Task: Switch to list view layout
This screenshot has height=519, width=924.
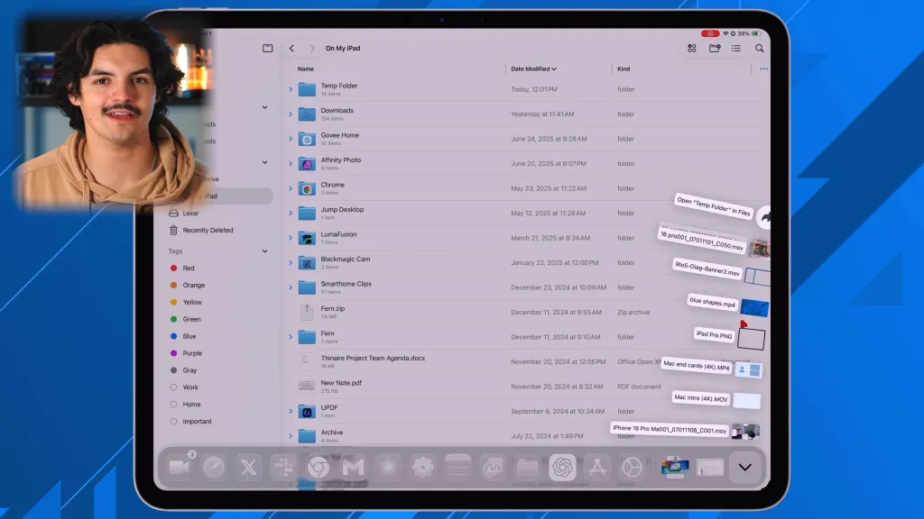Action: coord(736,48)
